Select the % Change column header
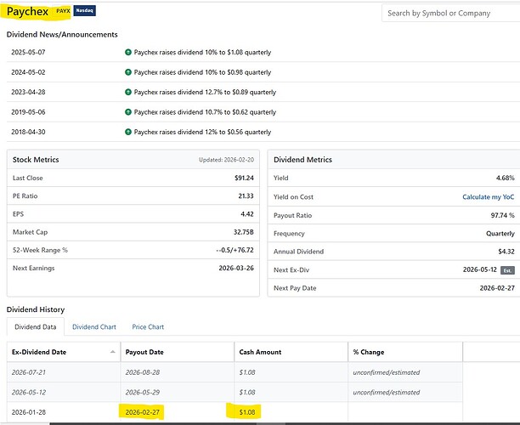520x425 pixels. (x=370, y=352)
